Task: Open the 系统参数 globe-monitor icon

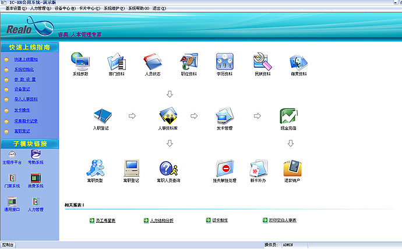Action: pyautogui.click(x=80, y=61)
